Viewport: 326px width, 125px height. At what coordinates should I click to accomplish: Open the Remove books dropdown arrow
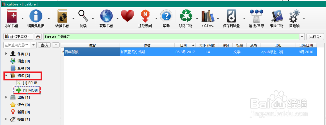(x=197, y=18)
